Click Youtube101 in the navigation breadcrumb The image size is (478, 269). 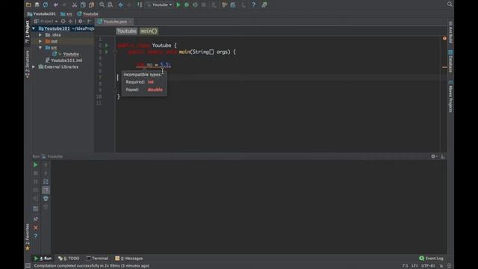pos(42,13)
